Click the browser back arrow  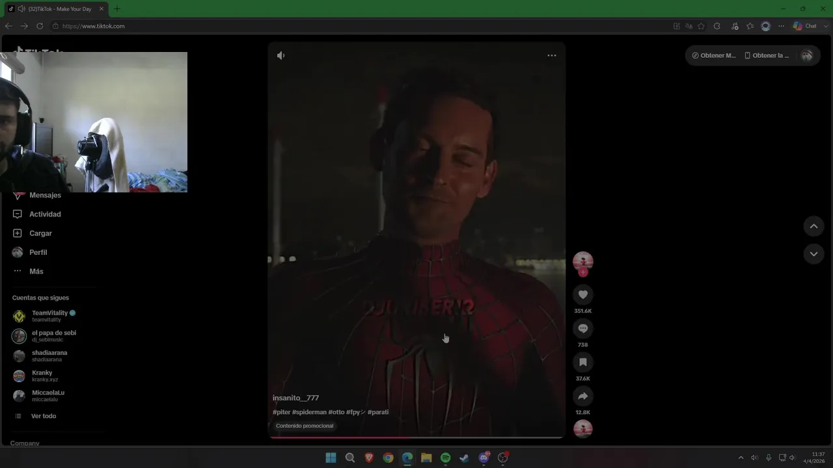[8, 26]
